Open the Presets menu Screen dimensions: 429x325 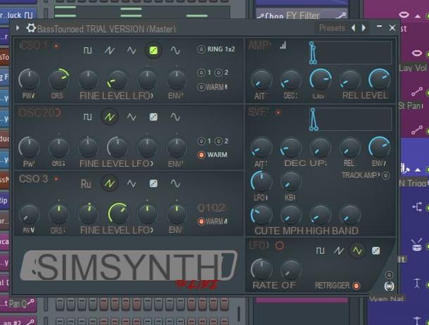pos(332,28)
